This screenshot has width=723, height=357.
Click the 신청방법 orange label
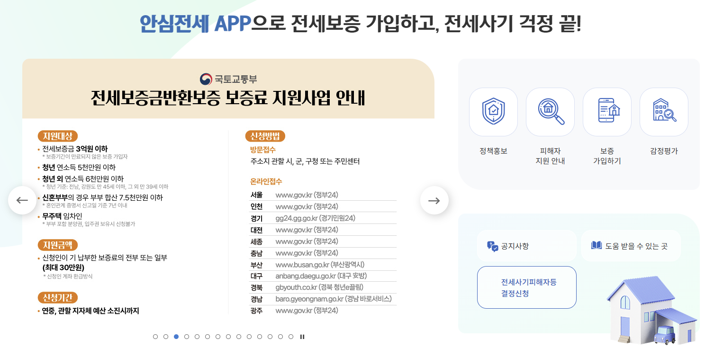(x=265, y=136)
